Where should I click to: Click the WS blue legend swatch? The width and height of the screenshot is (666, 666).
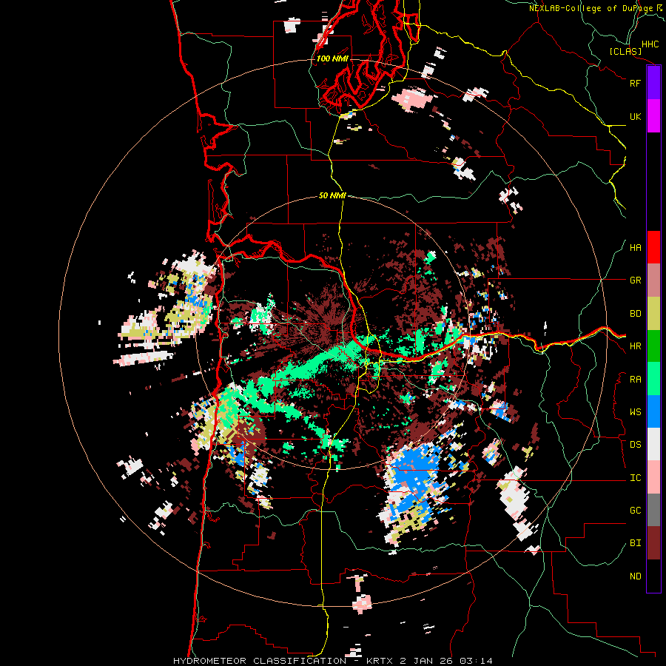pos(653,411)
